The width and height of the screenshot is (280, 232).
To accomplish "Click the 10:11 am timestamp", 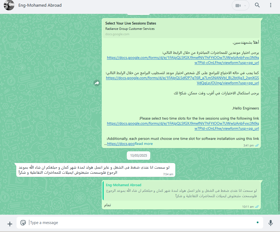I will pyautogui.click(x=248, y=207).
